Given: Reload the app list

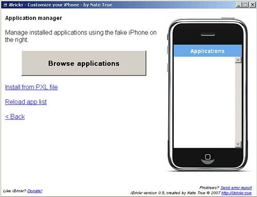Looking at the screenshot, I should click(x=26, y=102).
